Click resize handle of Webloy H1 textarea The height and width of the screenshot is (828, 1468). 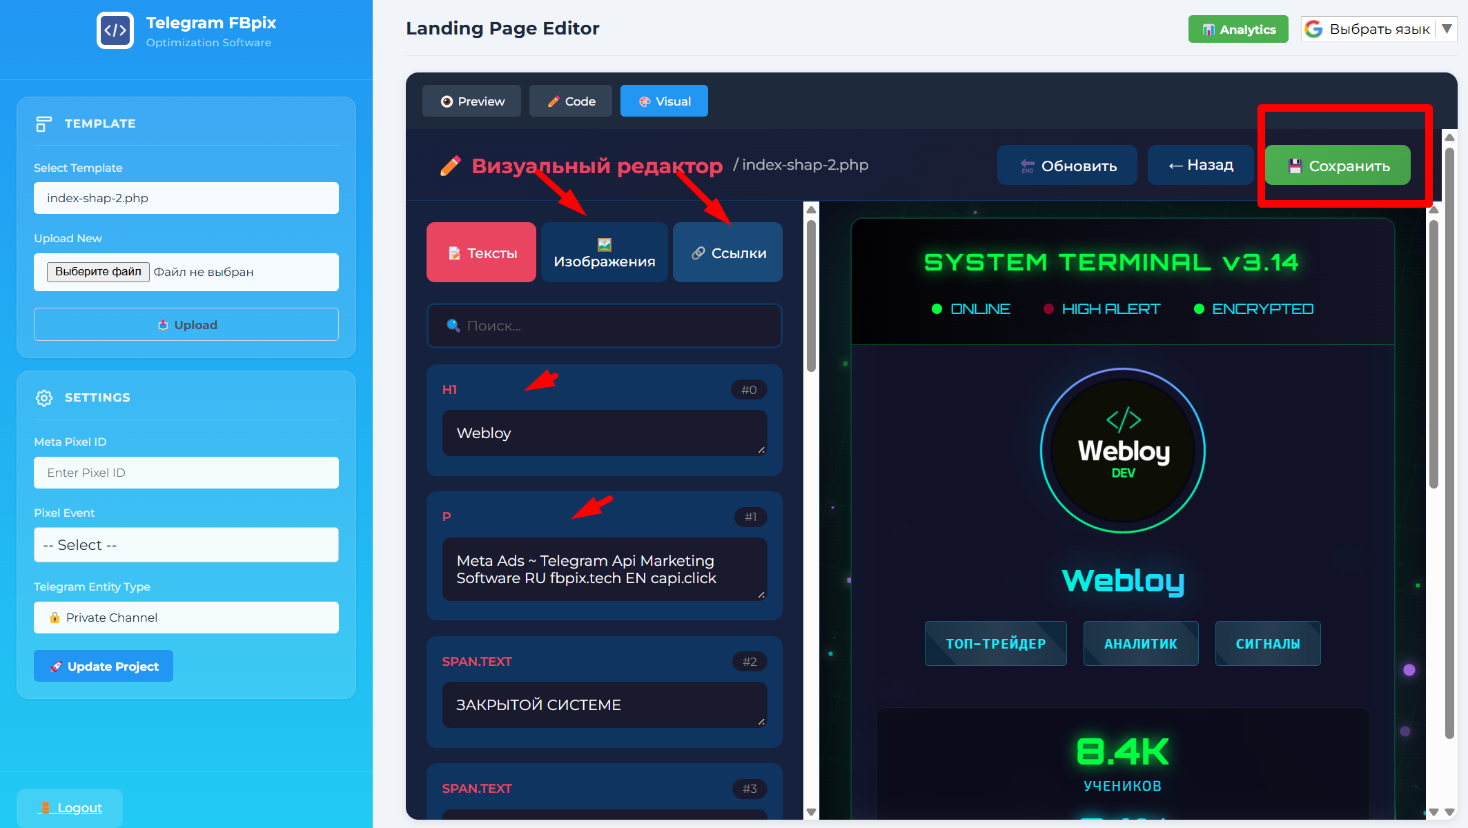click(761, 450)
